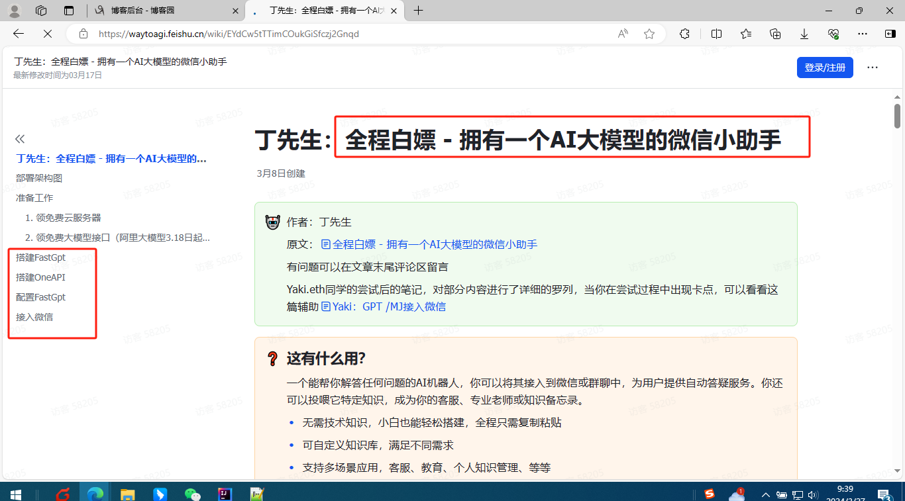Jump to 搭建FastGpt section
This screenshot has width=905, height=501.
[41, 257]
